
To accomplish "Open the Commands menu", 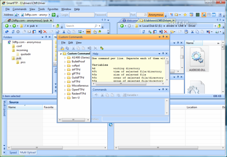I will point(19,9).
